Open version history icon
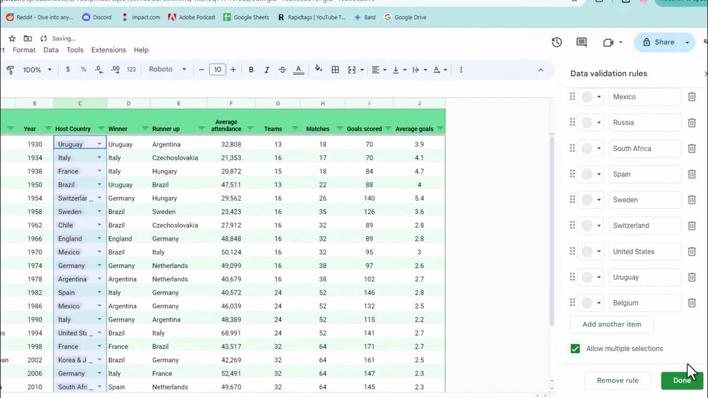The image size is (708, 398). pyautogui.click(x=557, y=42)
